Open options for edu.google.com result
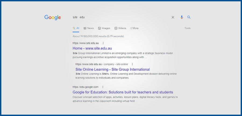The image size is (242, 116). (x=103, y=87)
